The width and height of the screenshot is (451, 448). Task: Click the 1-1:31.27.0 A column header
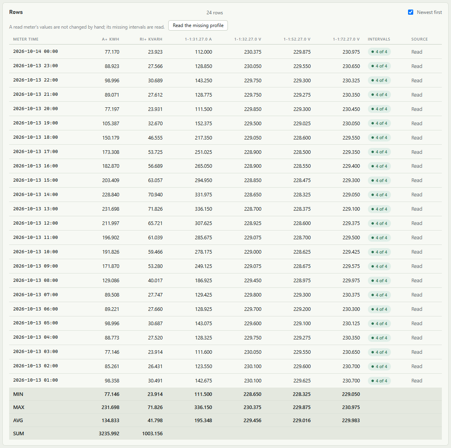[x=198, y=39]
